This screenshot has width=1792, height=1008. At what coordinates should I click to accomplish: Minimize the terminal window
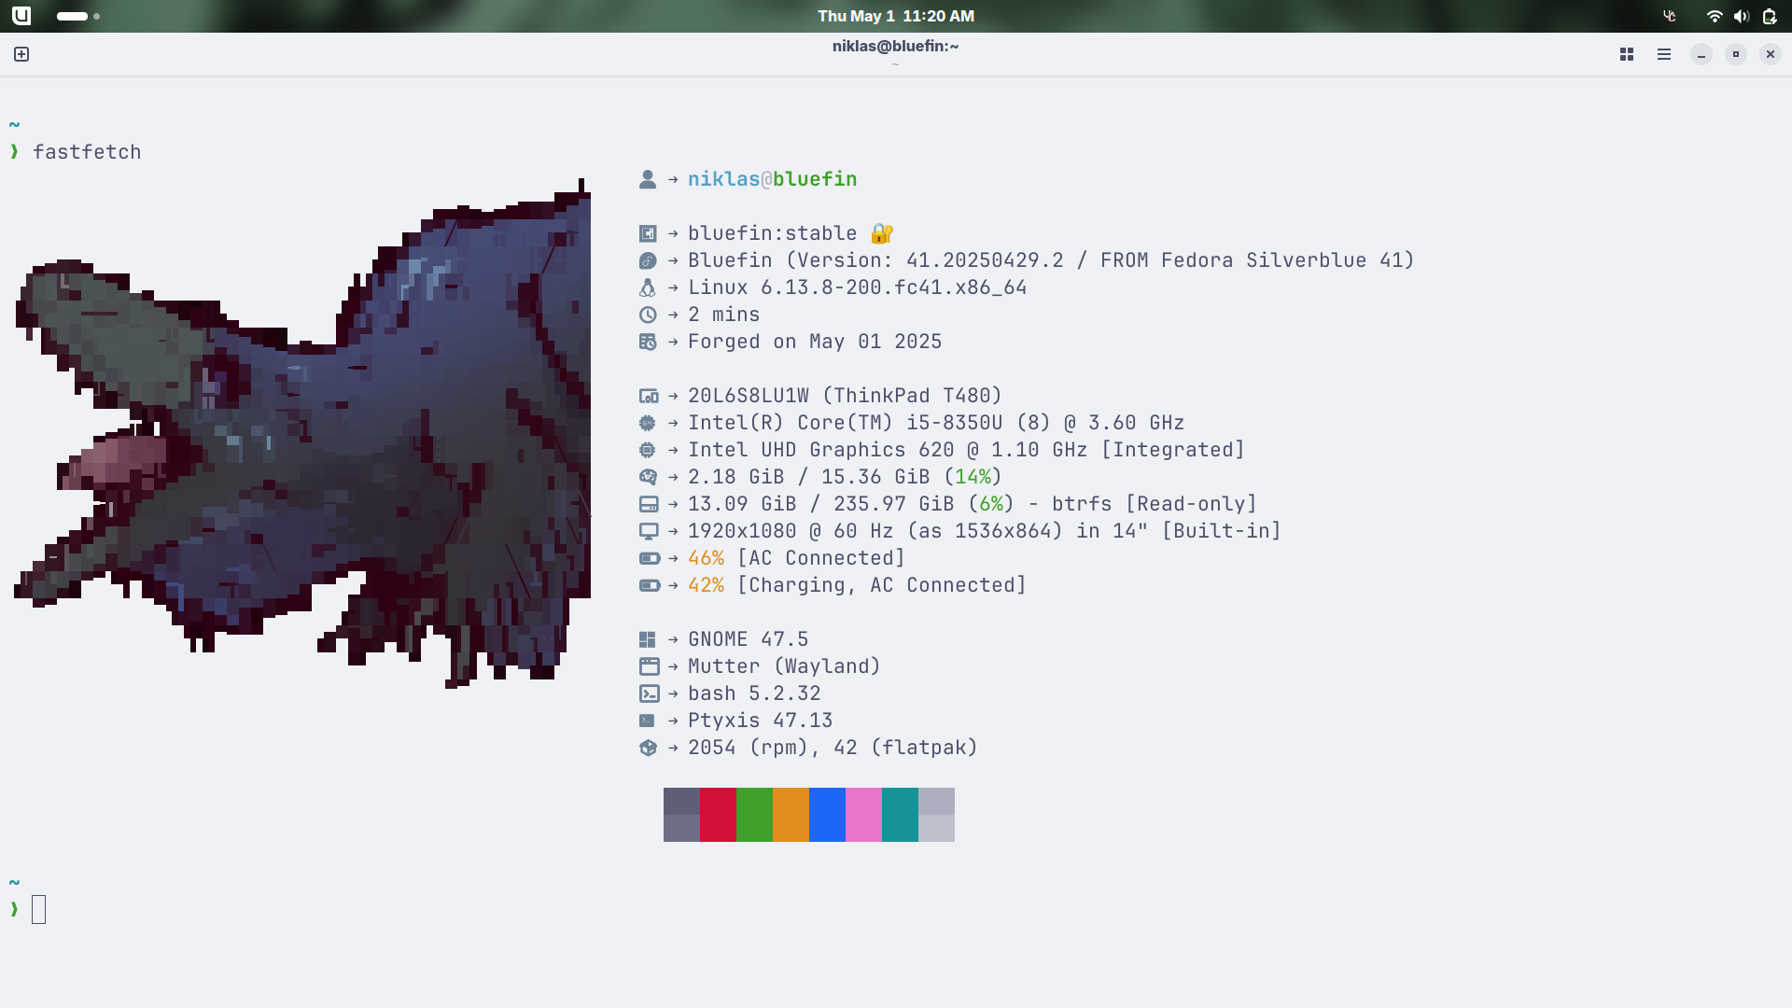[1701, 54]
